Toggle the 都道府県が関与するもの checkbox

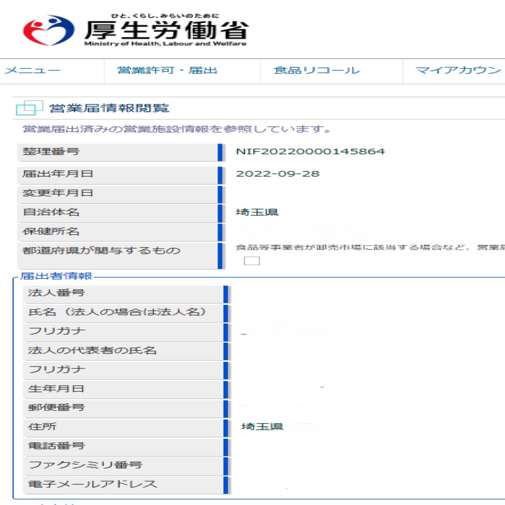tap(252, 261)
